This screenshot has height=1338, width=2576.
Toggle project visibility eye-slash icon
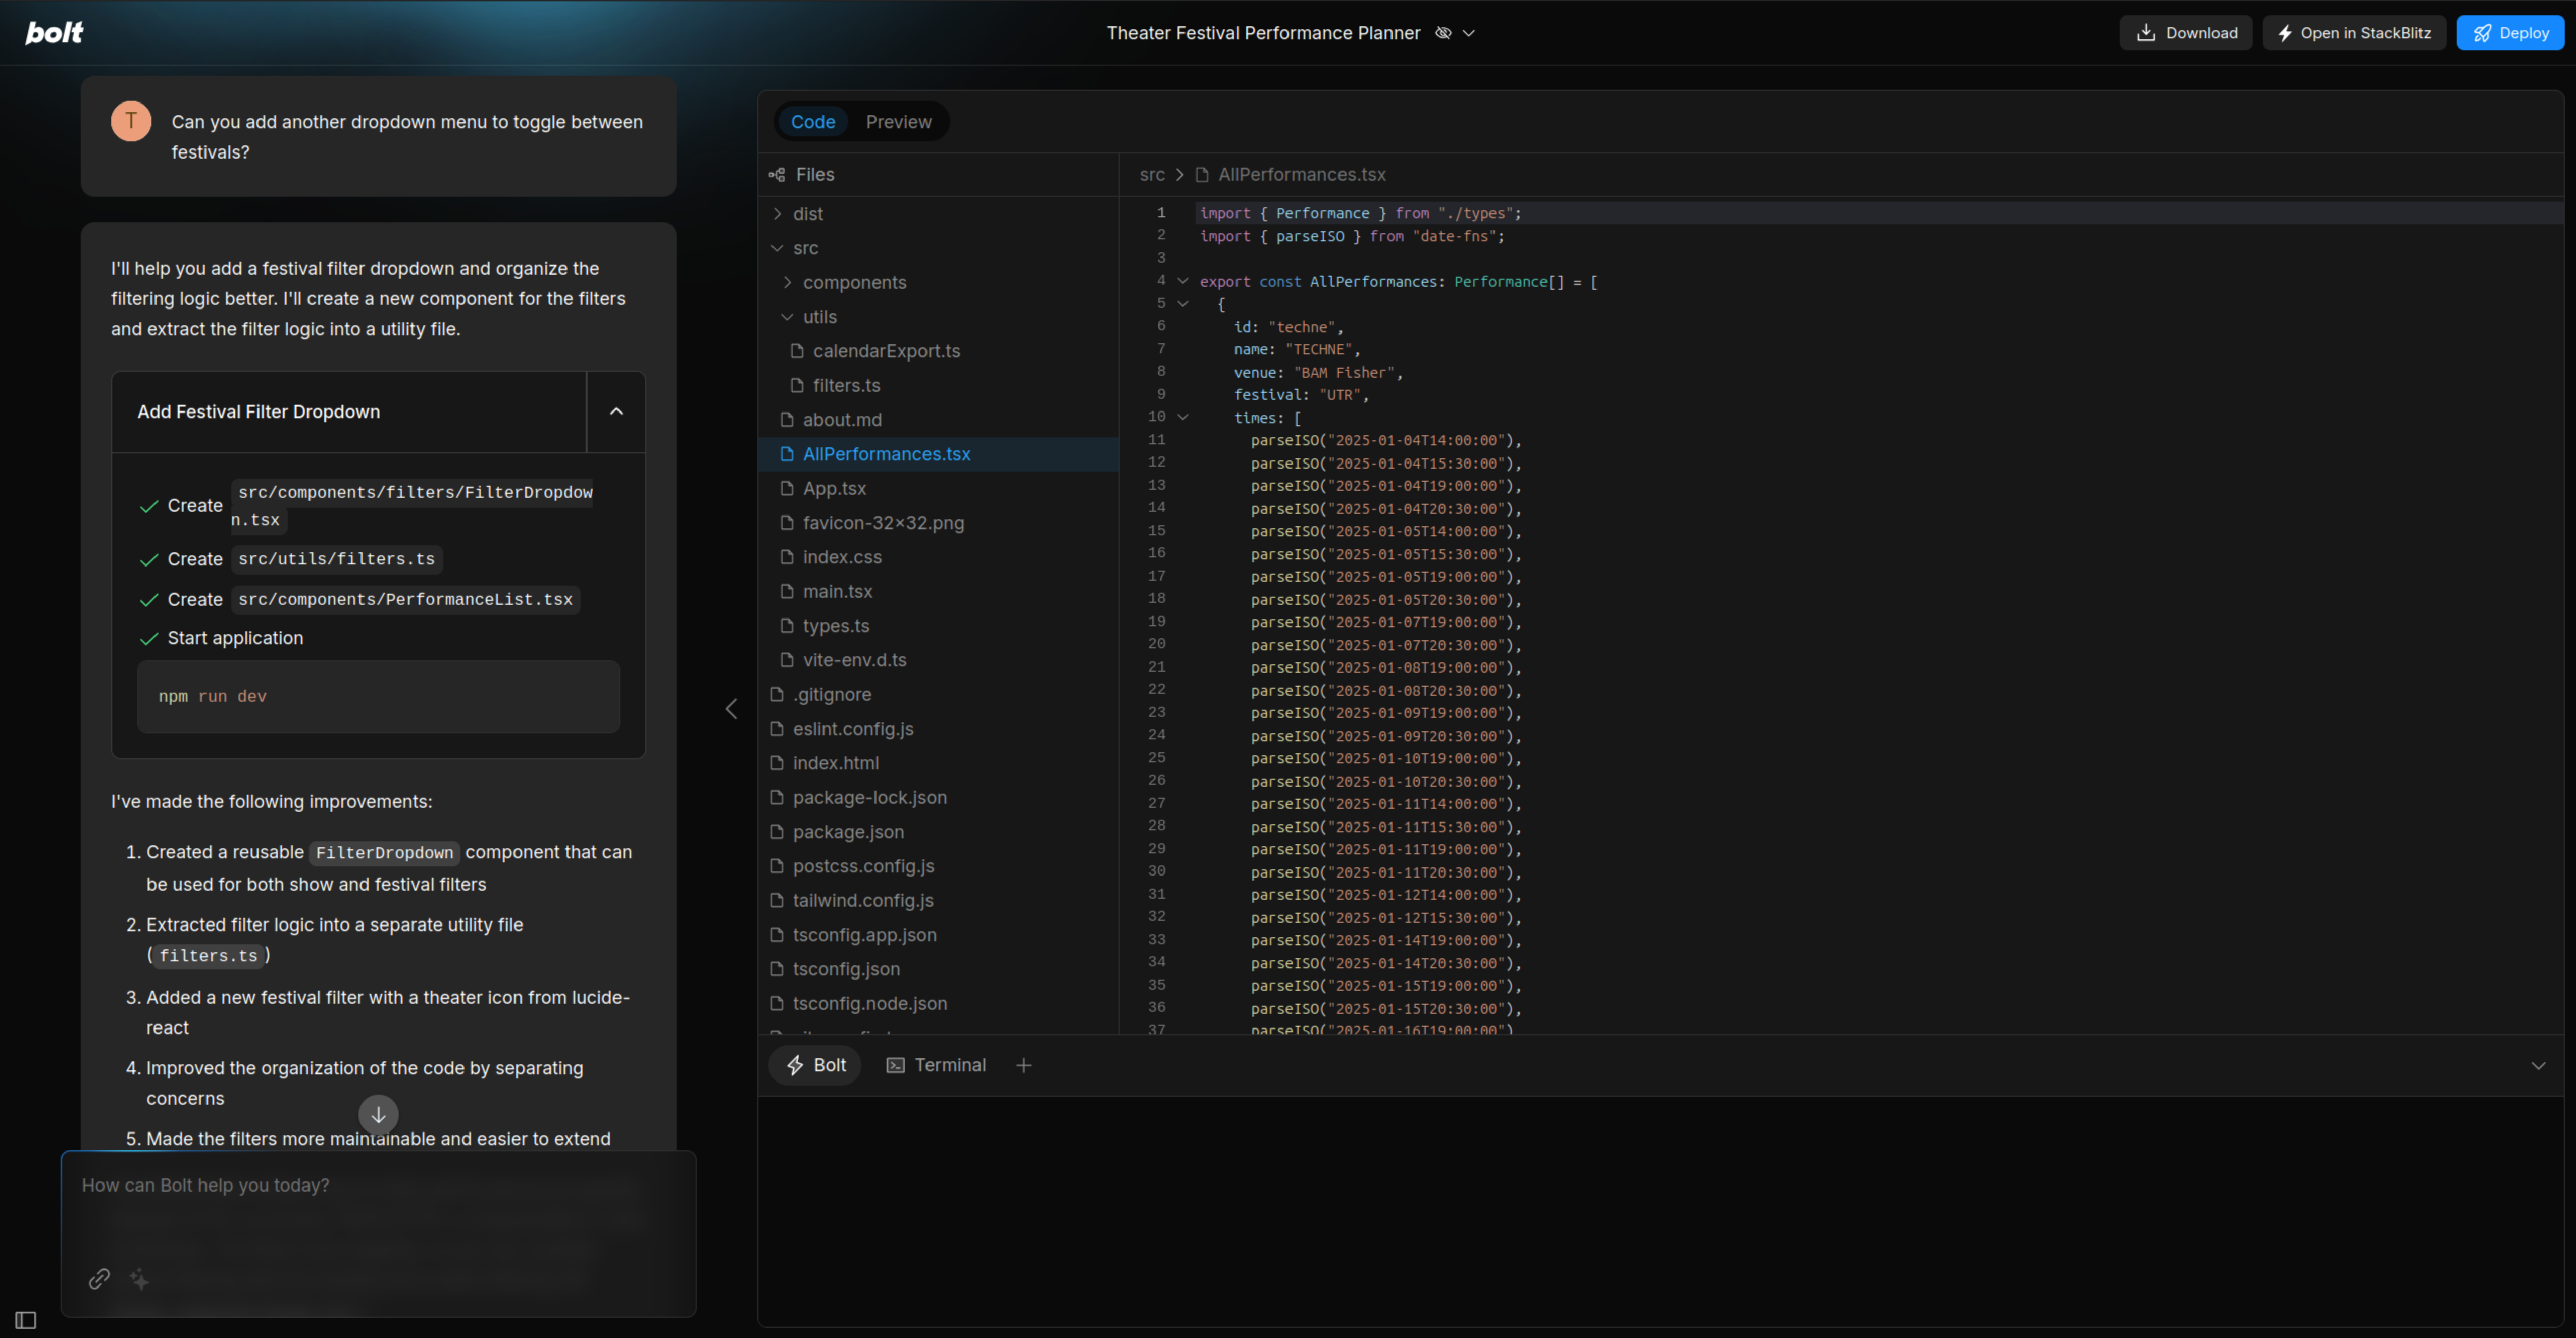1443,33
